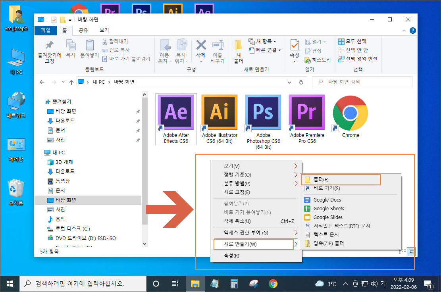Switch to details view button in status bar
Viewport: 441px width, 292px height.
(403, 252)
